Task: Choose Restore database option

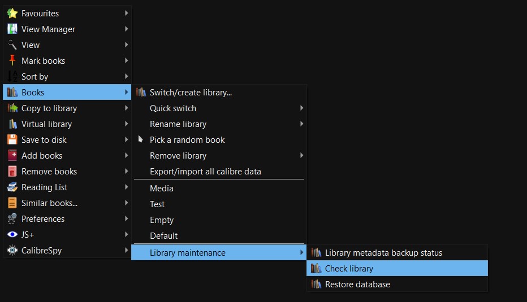Action: [357, 285]
